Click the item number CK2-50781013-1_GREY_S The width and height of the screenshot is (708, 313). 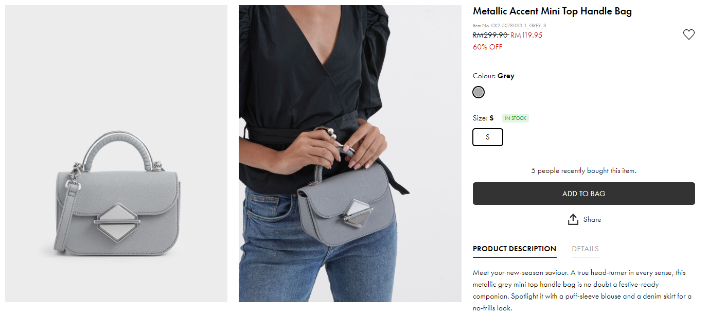point(509,25)
